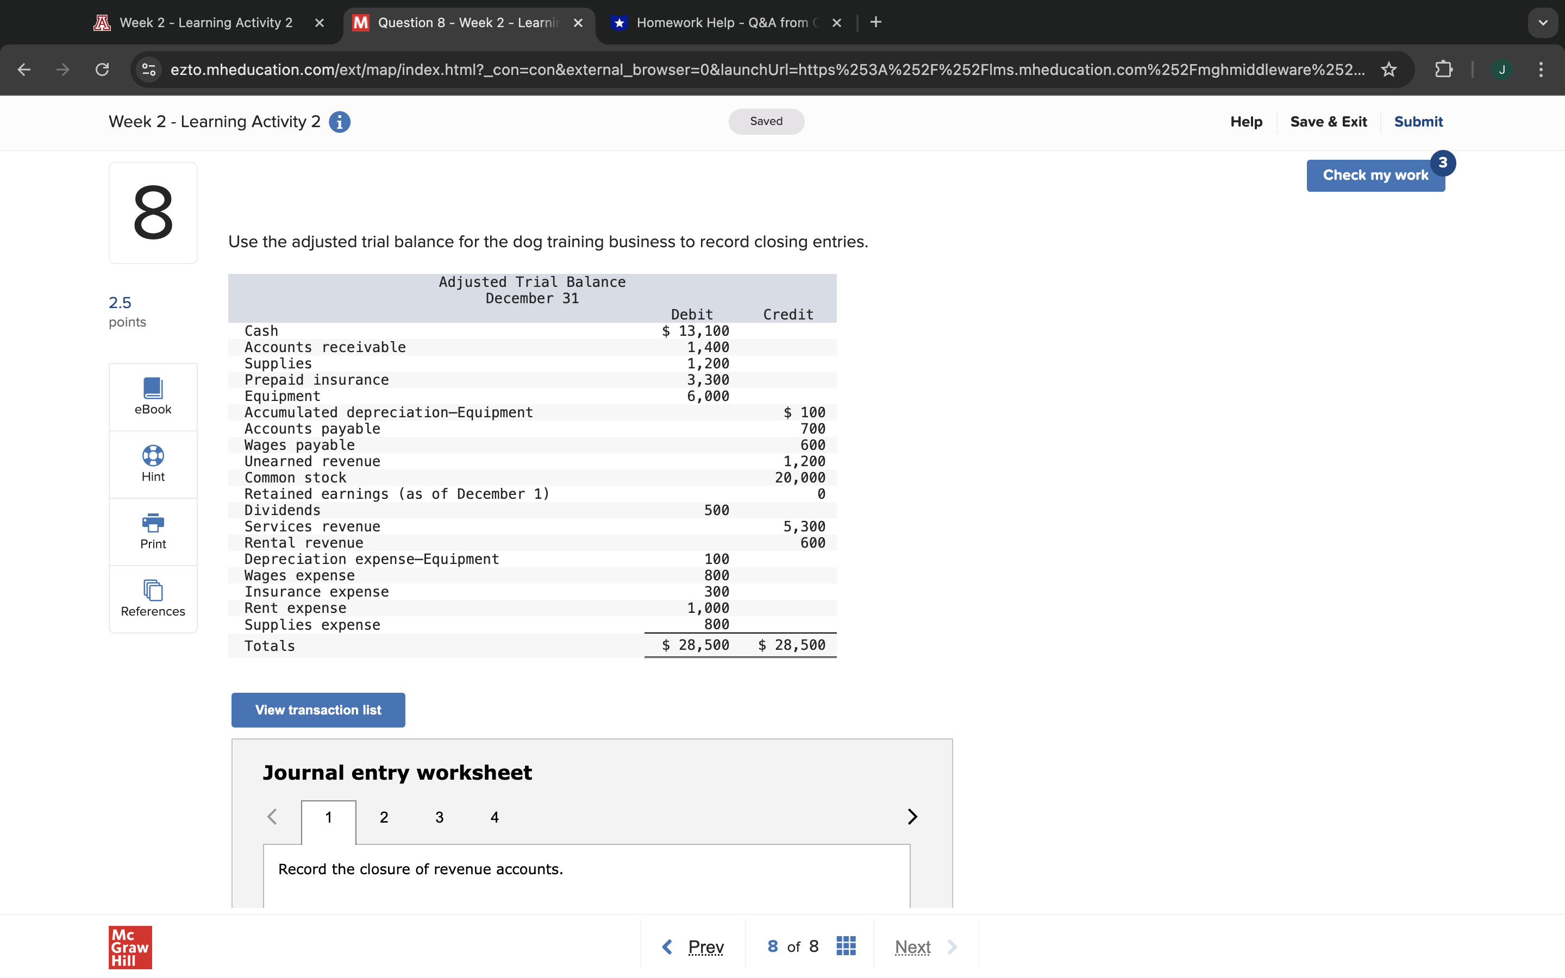Open the browser extensions puzzle icon

pyautogui.click(x=1443, y=69)
